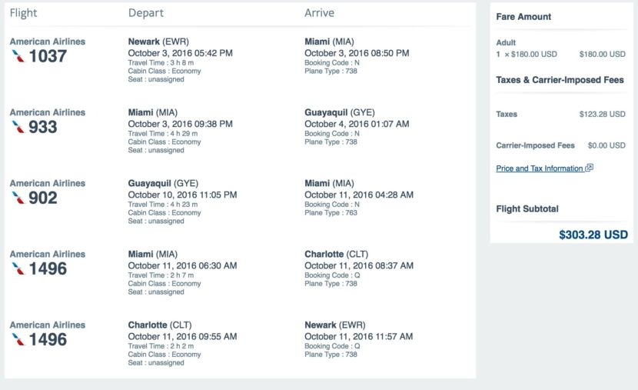Select flight number 1037
The height and width of the screenshot is (390, 638).
coord(48,56)
